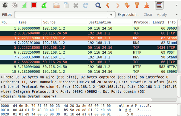Select packet 4 at time 7.223191000
The height and width of the screenshot is (116, 181).
(x=89, y=43)
